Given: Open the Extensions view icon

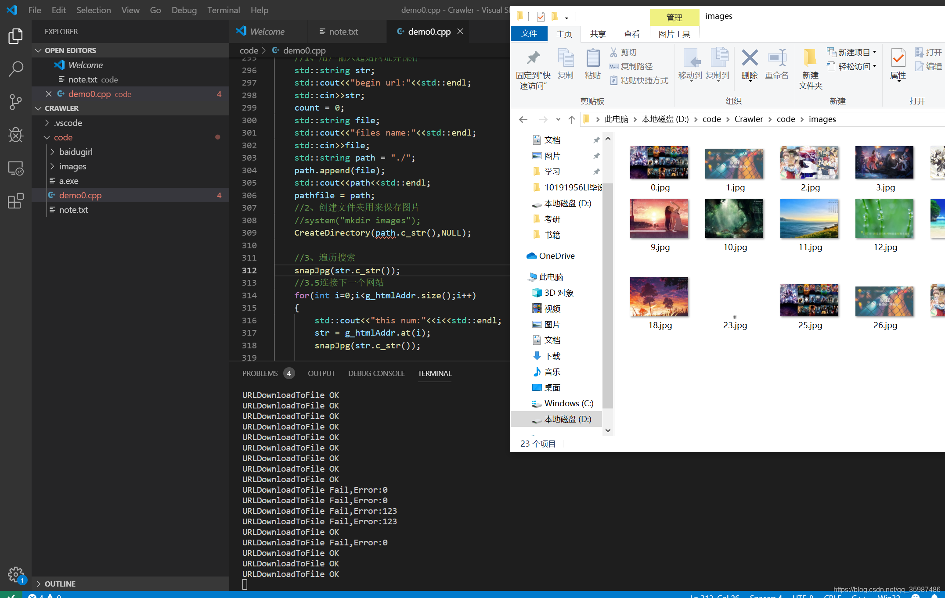Looking at the screenshot, I should (16, 201).
